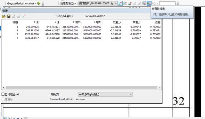Open the Geostatistical Analyst dropdown menu
The height and width of the screenshot is (119, 205).
point(21,4)
